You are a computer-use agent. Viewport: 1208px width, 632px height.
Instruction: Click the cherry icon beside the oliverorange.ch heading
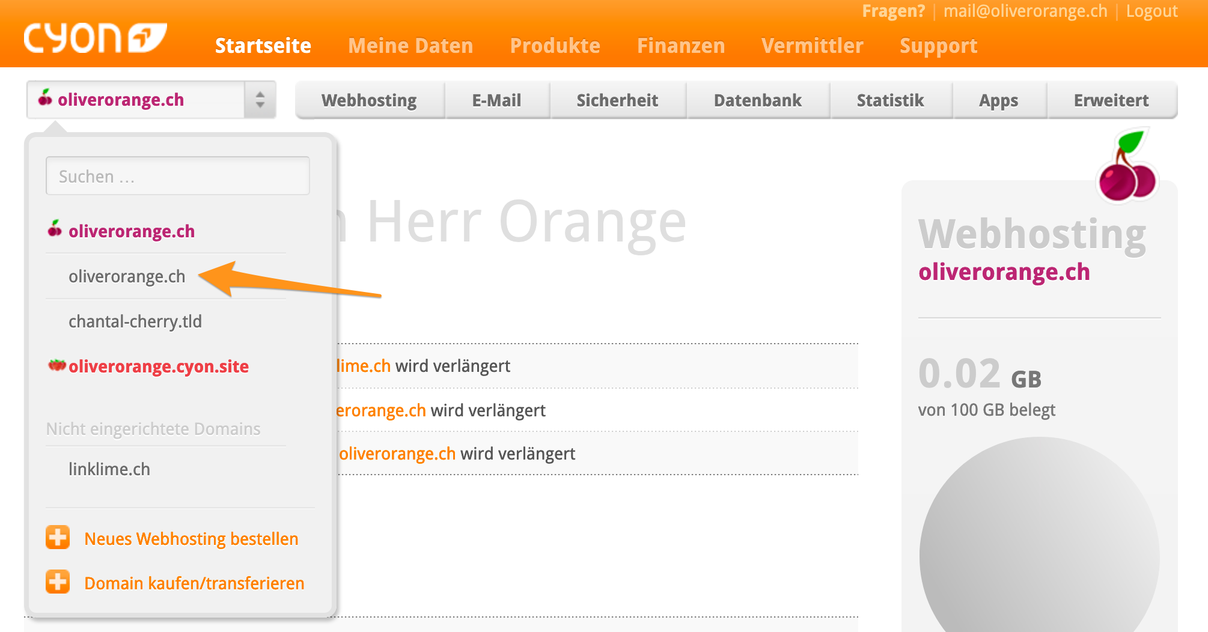(x=55, y=229)
